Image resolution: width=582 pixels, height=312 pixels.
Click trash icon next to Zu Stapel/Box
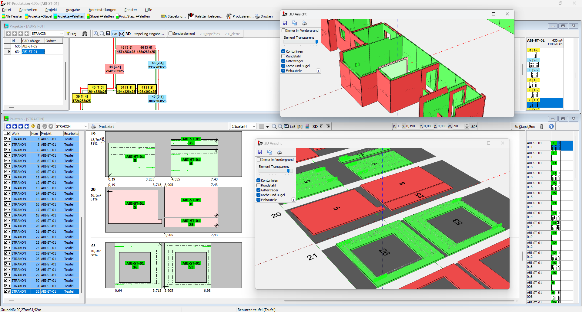point(542,126)
